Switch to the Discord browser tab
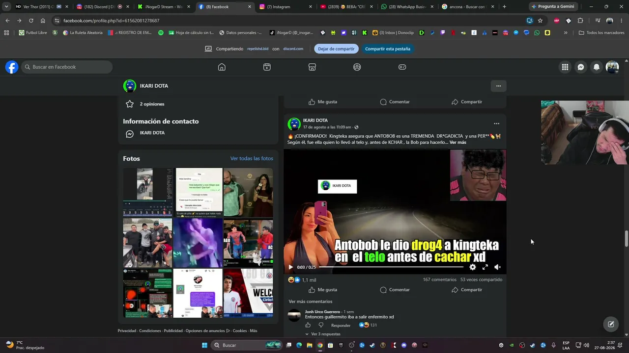The width and height of the screenshot is (629, 353). (x=102, y=7)
